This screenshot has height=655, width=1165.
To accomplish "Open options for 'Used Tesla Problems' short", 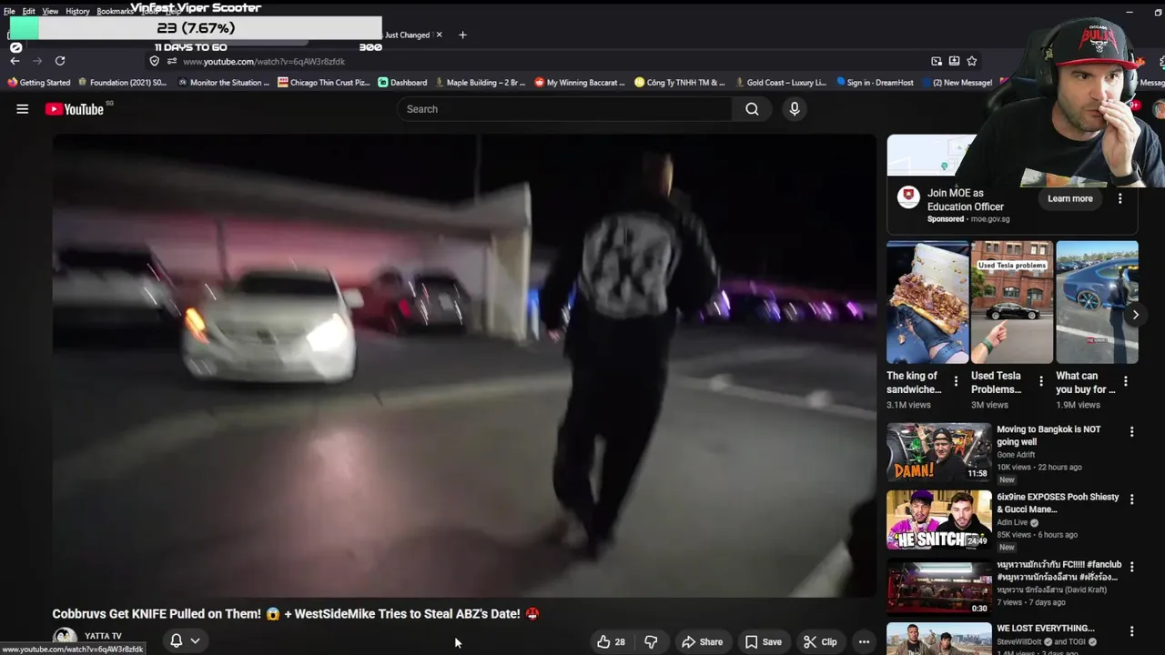I will pyautogui.click(x=1040, y=382).
